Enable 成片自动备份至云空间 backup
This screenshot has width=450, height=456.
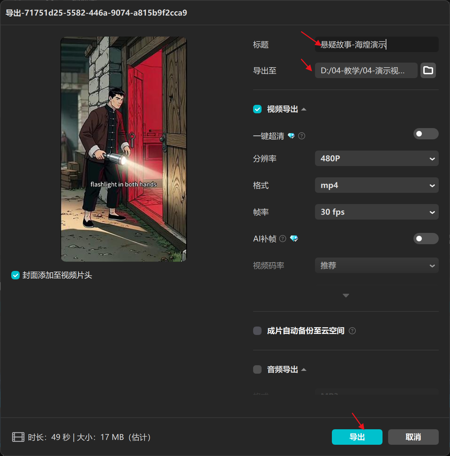coord(257,331)
